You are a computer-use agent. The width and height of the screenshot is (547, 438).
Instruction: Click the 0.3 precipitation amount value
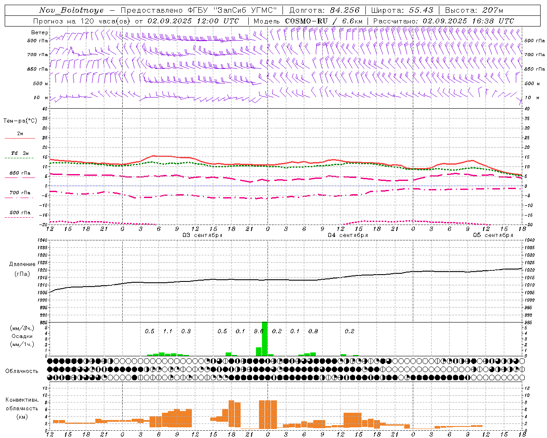(x=186, y=331)
